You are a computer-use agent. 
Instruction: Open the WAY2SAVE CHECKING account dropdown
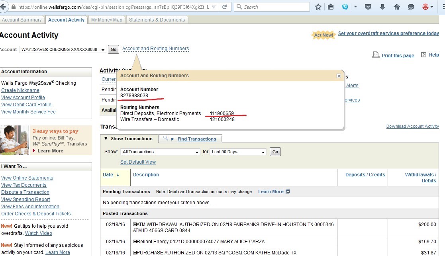tap(103, 49)
